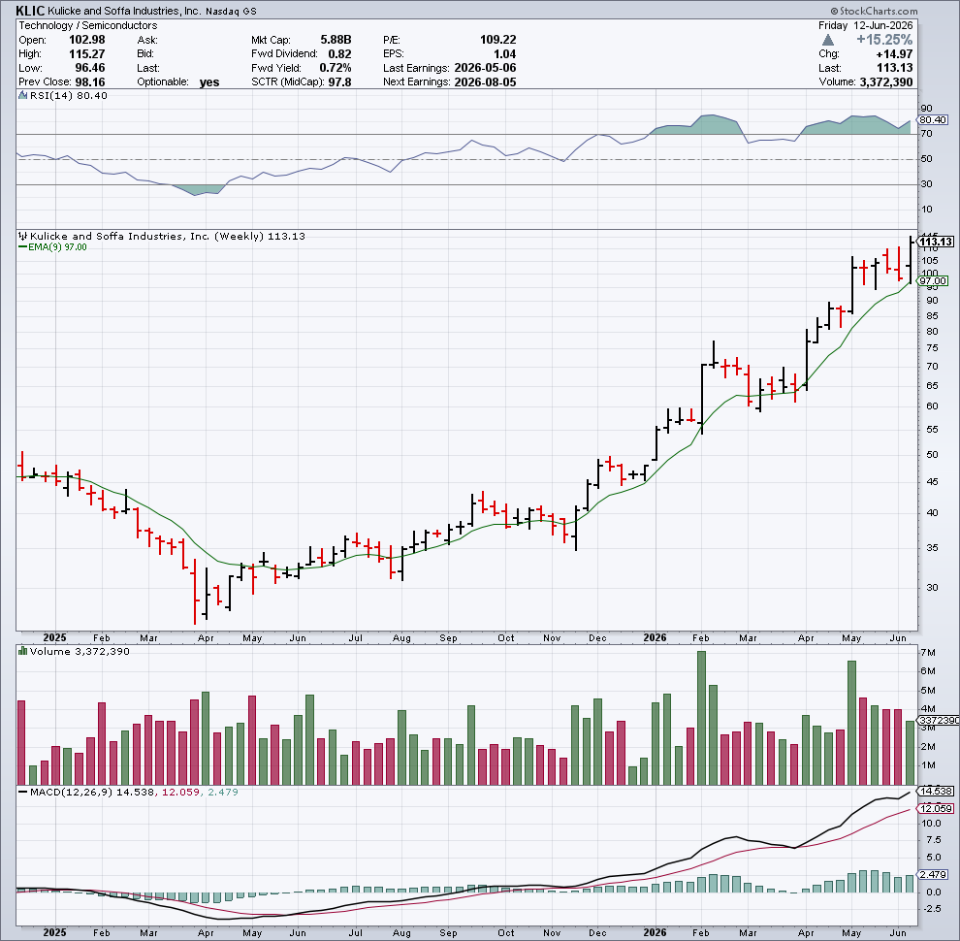Viewport: 960px width, 941px height.
Task: Click the 3372390 volume axis flag
Action: coord(938,721)
